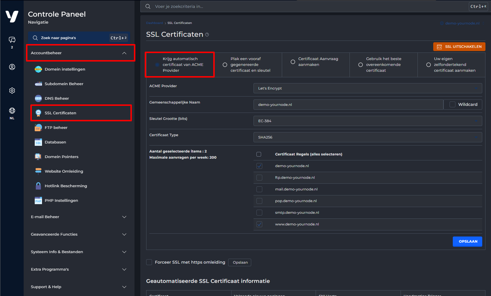This screenshot has height=296, width=491.
Task: Expand the Extra Programma's section
Action: 79,269
